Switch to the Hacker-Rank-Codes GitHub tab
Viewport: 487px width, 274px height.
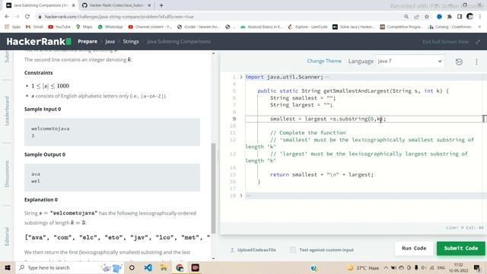click(x=116, y=5)
